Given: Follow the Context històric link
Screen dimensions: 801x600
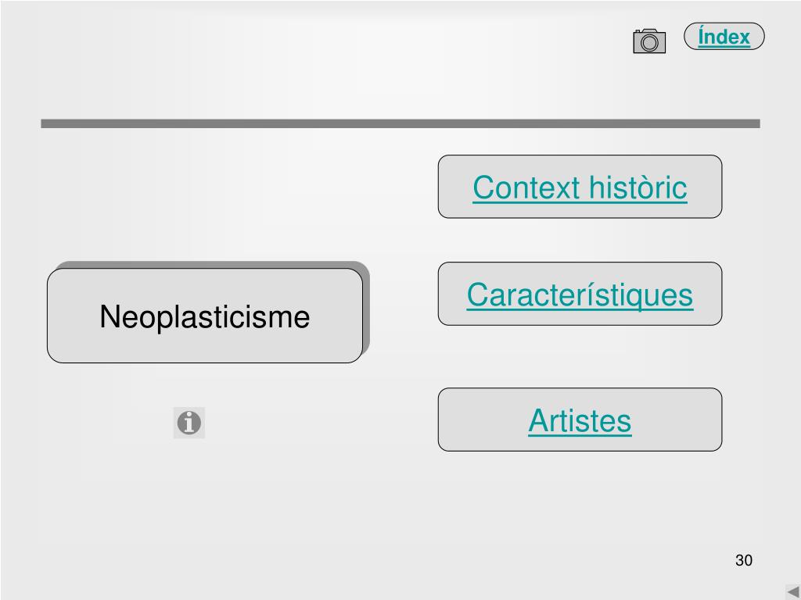Looking at the screenshot, I should (580, 187).
